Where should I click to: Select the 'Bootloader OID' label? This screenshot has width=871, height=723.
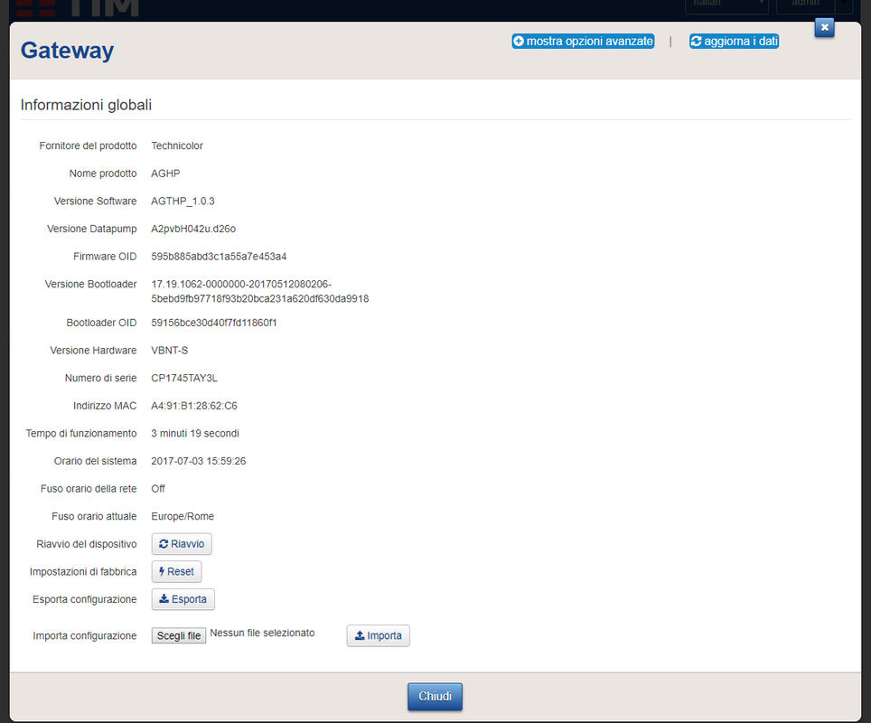[x=102, y=323]
